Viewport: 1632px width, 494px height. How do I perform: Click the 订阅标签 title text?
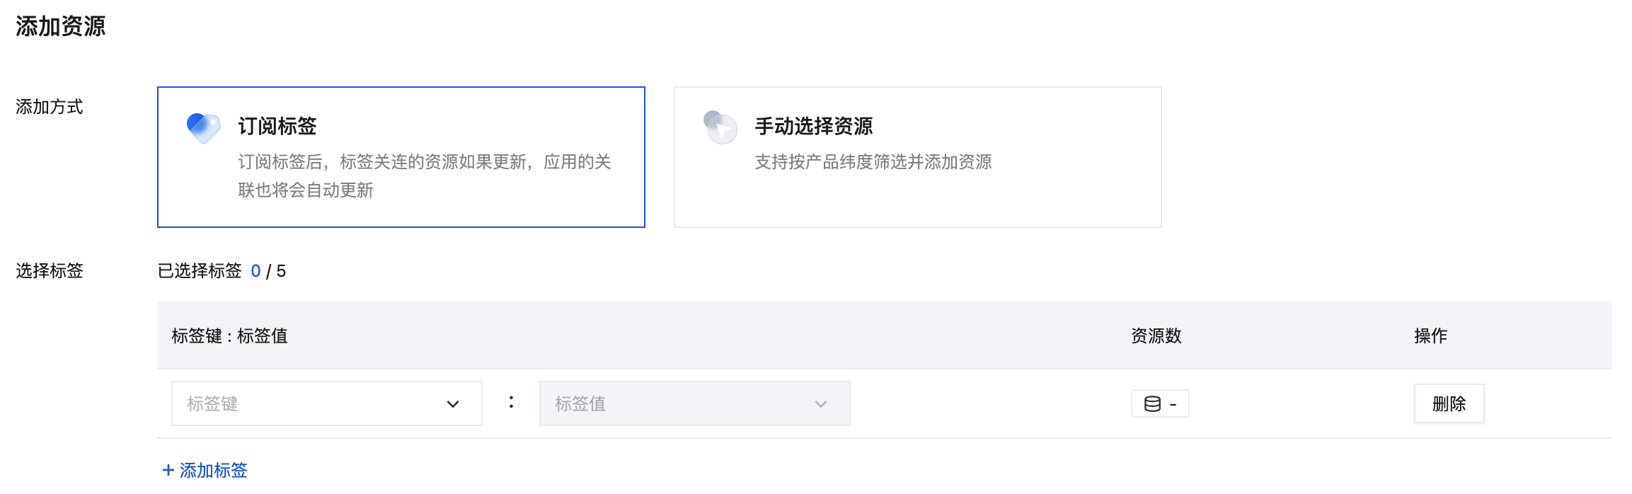click(277, 126)
